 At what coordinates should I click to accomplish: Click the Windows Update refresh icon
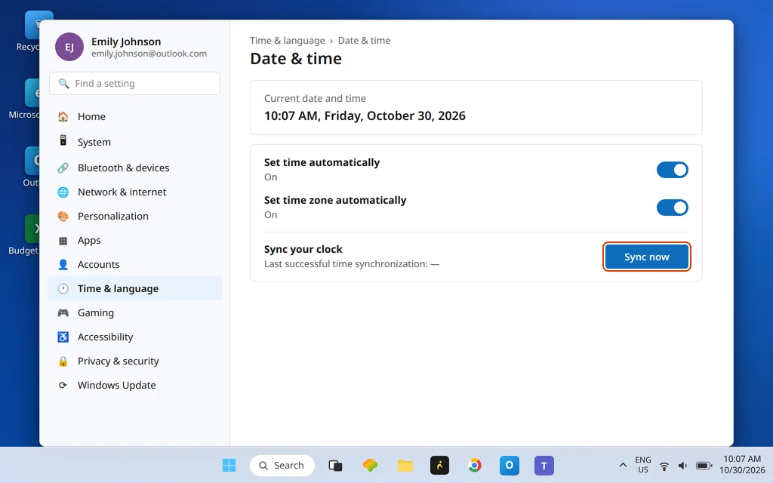pos(63,386)
